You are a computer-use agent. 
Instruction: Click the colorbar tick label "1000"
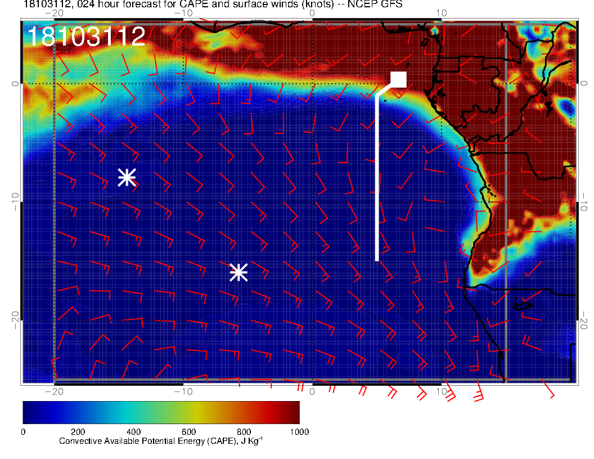click(300, 432)
